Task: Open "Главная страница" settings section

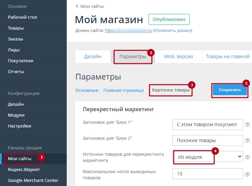Action: click(x=123, y=90)
